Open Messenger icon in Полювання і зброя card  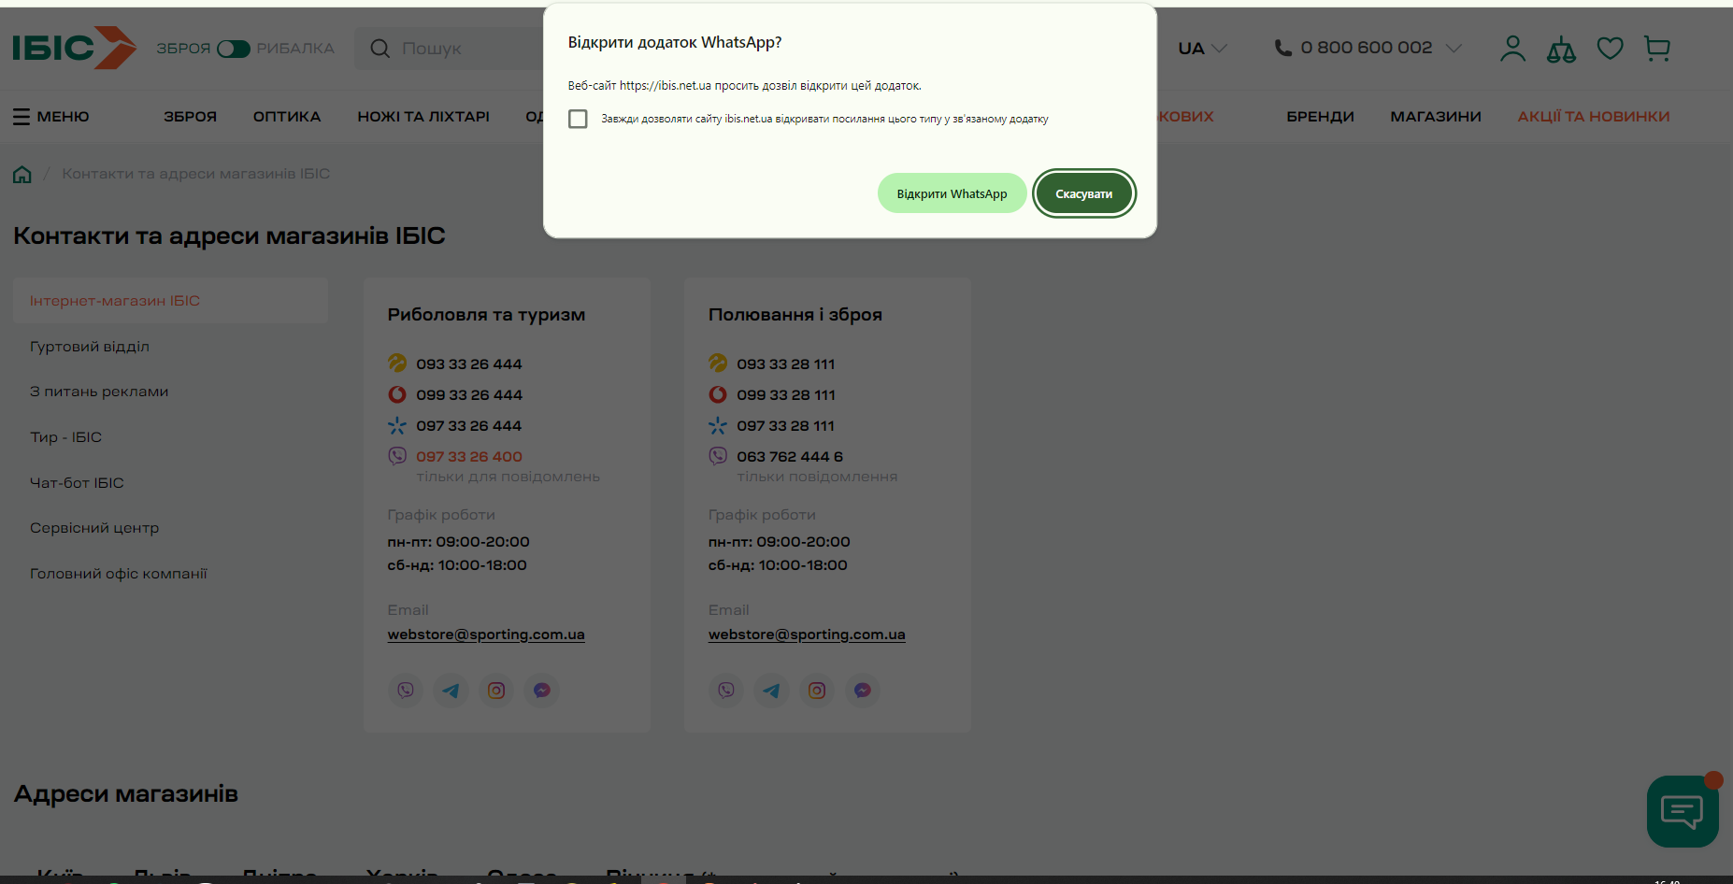(862, 691)
